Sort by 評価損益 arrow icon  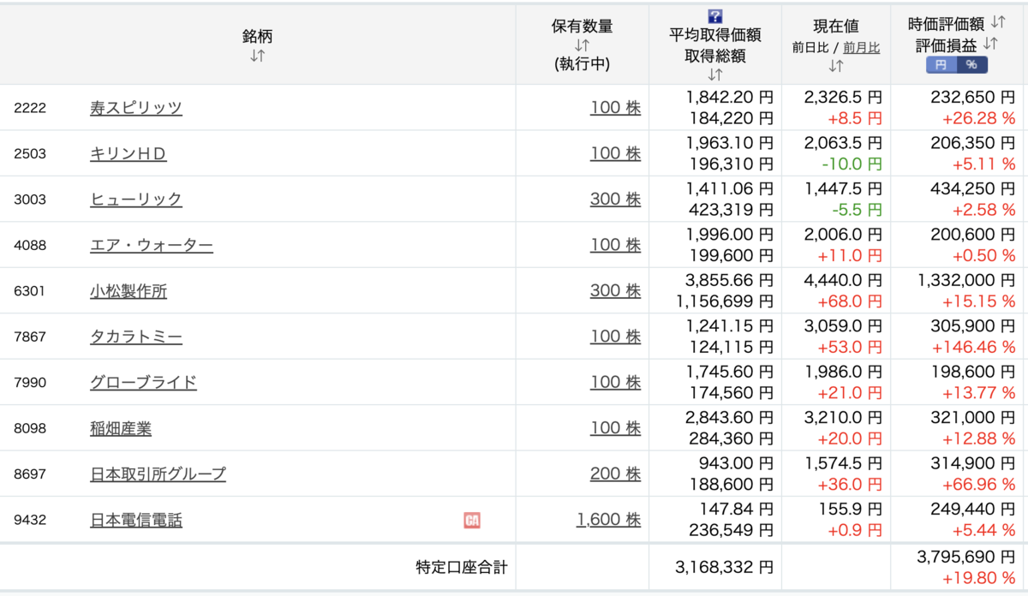pyautogui.click(x=991, y=43)
